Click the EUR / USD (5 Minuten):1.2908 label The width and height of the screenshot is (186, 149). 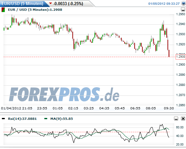tap(35, 10)
